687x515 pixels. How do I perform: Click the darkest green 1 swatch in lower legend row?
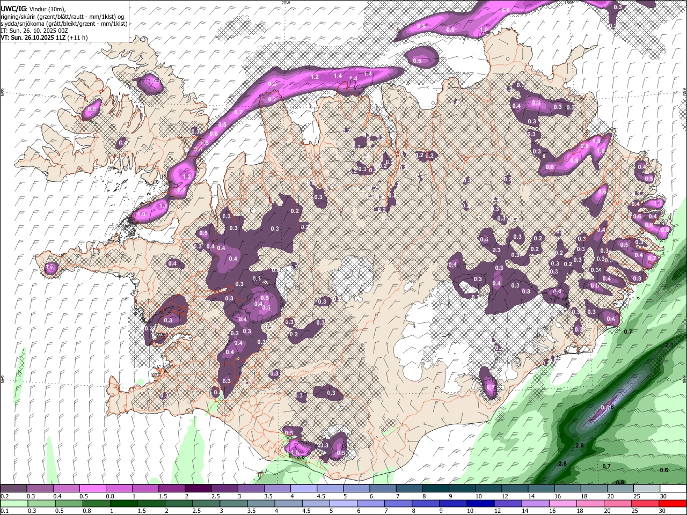[x=123, y=503]
